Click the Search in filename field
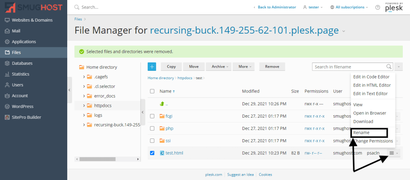This screenshot has height=180, width=410. point(348,67)
